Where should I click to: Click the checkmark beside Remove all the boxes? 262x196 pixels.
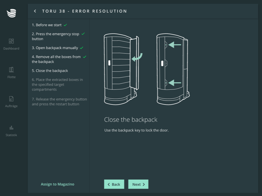[84, 57]
